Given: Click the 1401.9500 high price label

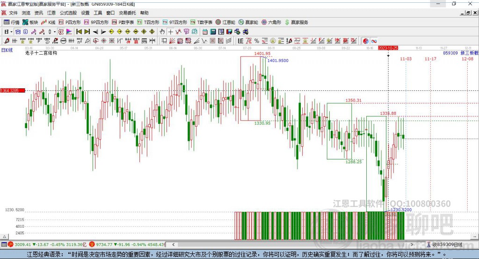Looking at the screenshot, I should 278,60.
